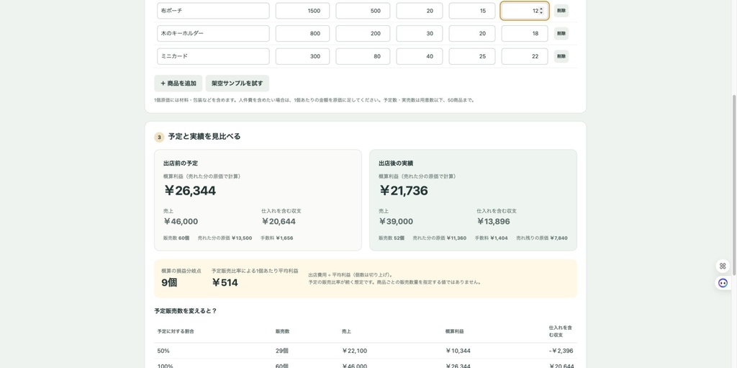Click the ￥21,736 actual profit figure
The height and width of the screenshot is (368, 737).
click(403, 191)
